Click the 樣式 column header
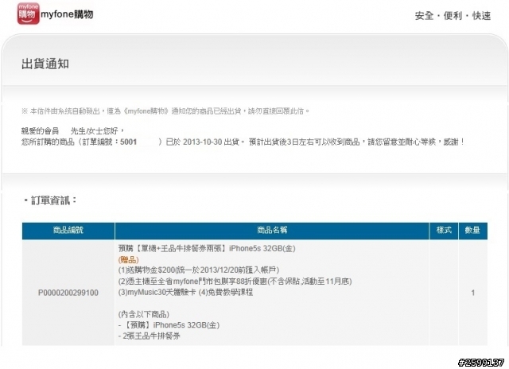 pyautogui.click(x=444, y=230)
